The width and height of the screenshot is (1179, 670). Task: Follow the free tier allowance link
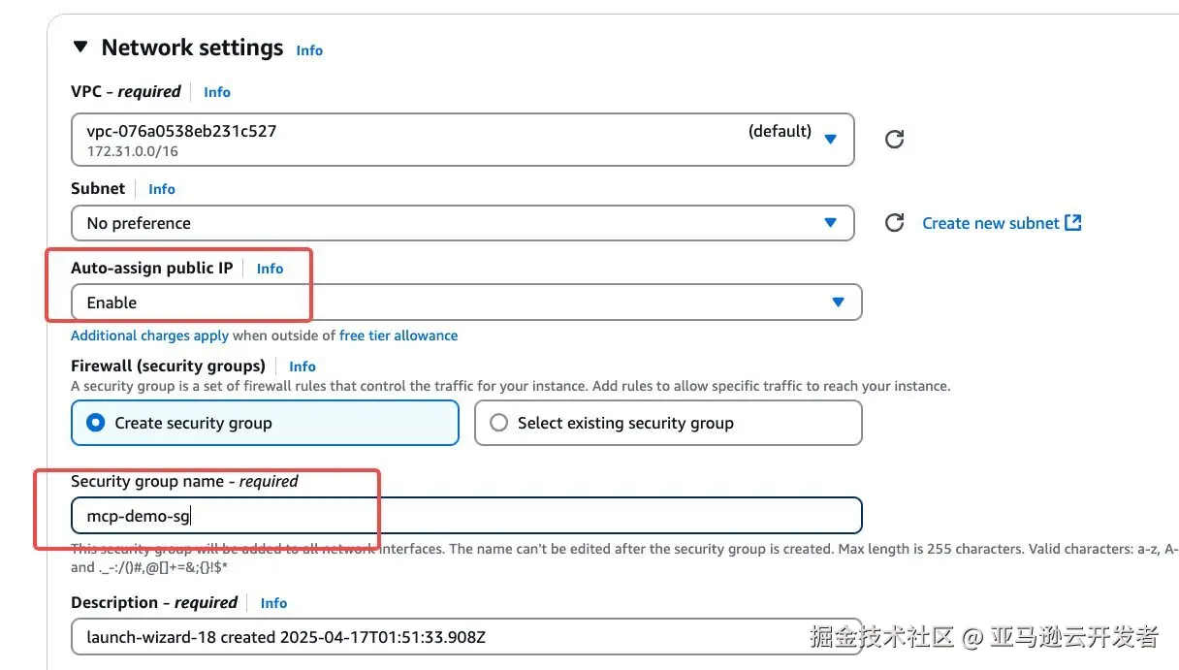(398, 335)
